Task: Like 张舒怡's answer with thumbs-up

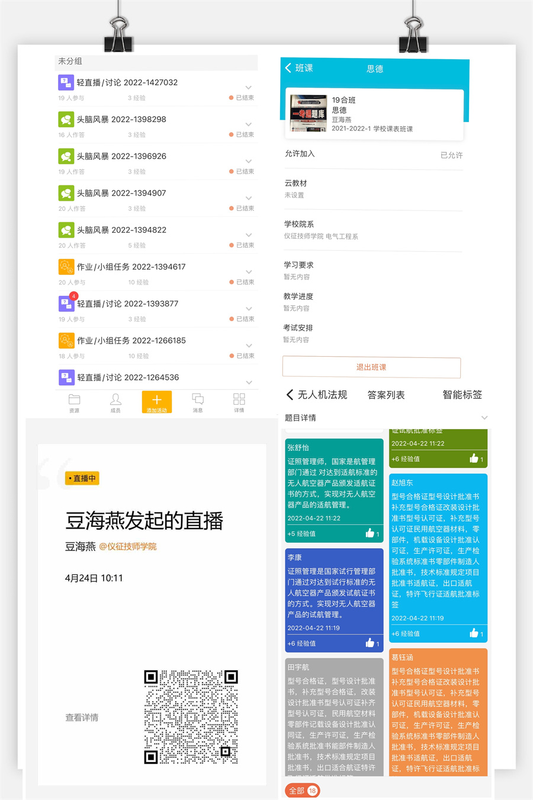Action: pos(370,533)
